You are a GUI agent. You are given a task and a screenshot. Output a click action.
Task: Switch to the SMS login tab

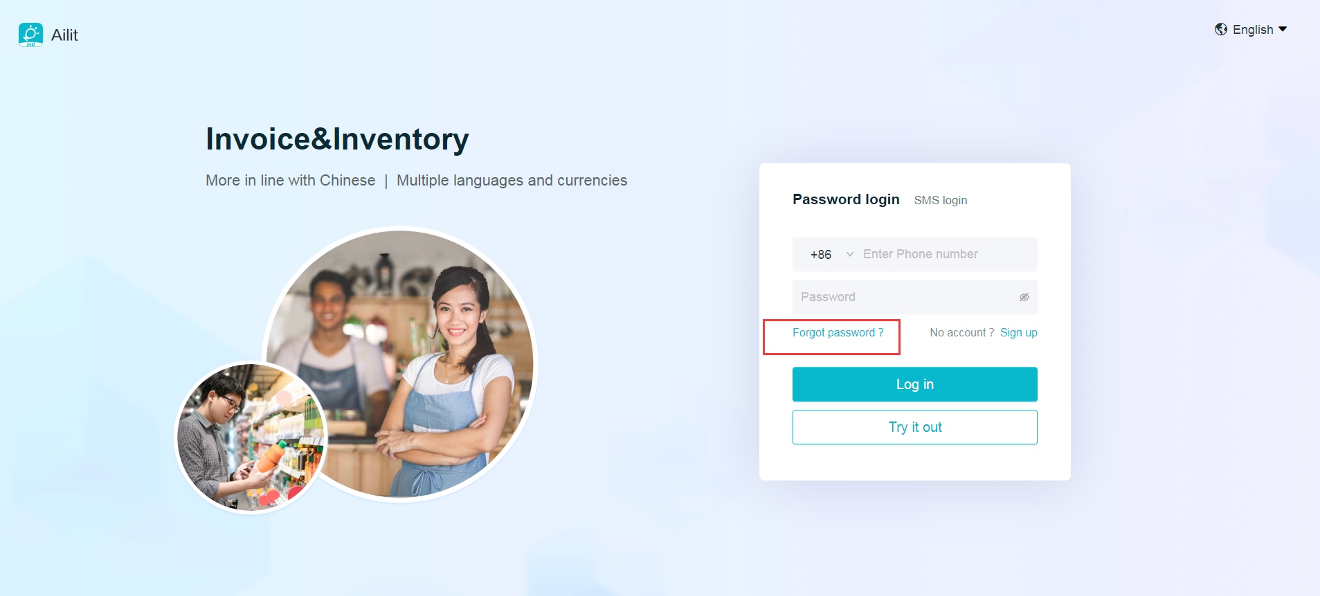[940, 200]
